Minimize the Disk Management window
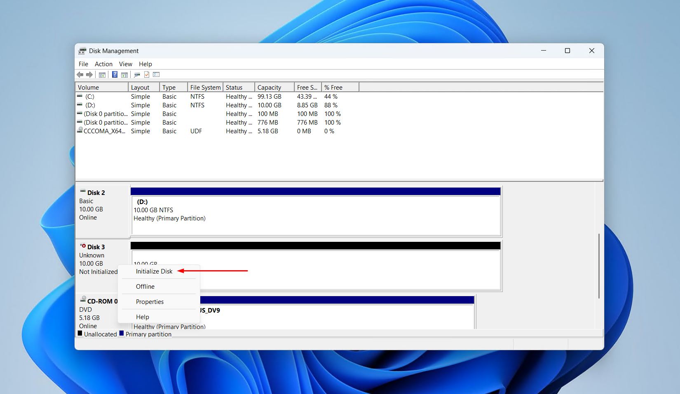Image resolution: width=680 pixels, height=394 pixels. click(544, 51)
